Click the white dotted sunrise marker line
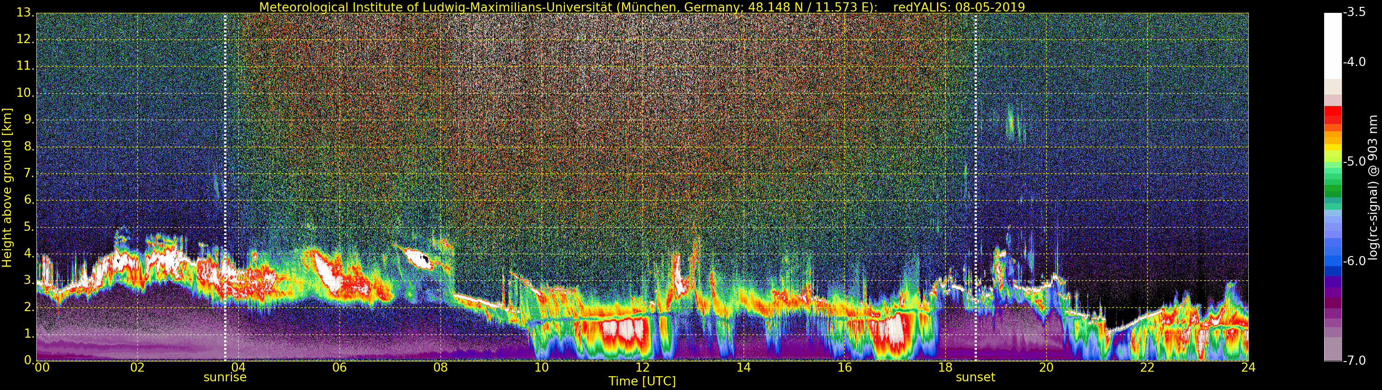The height and width of the screenshot is (390, 1382). tap(225, 186)
